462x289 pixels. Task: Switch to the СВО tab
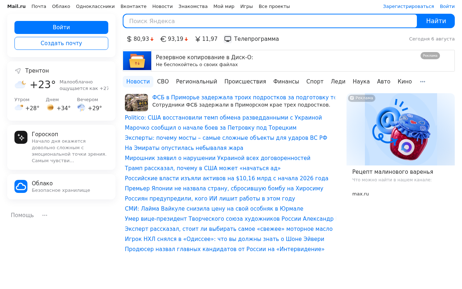tap(163, 82)
